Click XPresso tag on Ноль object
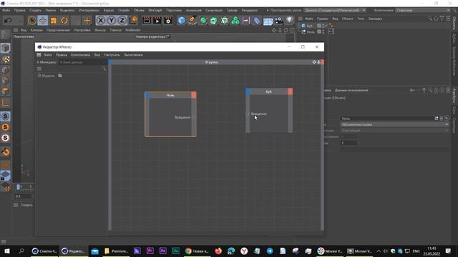The width and height of the screenshot is (458, 257). tap(331, 31)
